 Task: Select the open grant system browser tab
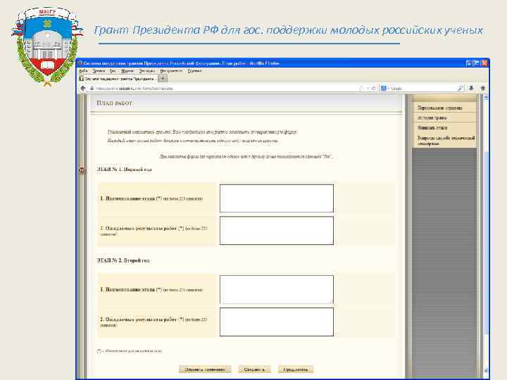point(118,79)
